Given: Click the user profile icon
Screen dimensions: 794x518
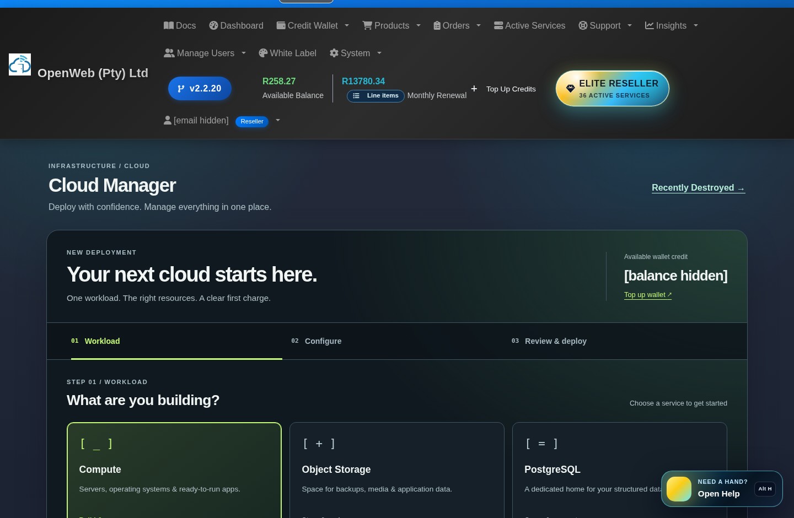Looking at the screenshot, I should 168,120.
